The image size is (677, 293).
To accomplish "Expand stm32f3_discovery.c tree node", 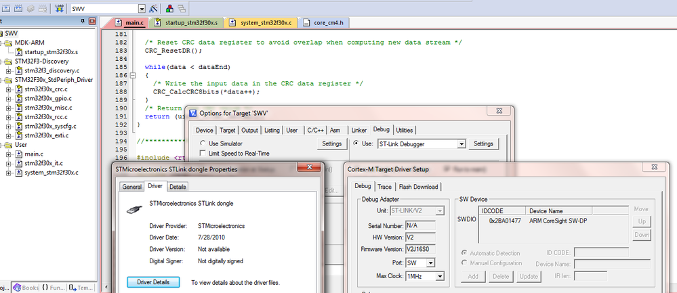I will 8,70.
